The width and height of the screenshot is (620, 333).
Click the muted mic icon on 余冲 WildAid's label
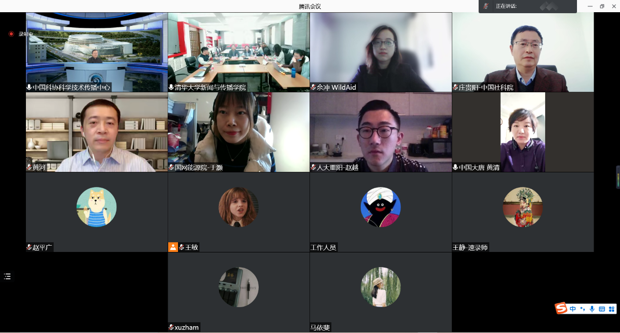(x=313, y=87)
